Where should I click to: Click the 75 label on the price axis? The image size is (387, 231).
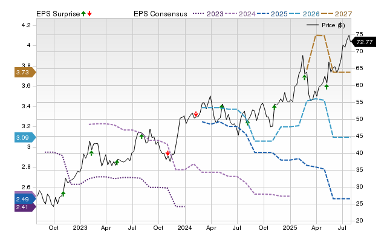360,34
